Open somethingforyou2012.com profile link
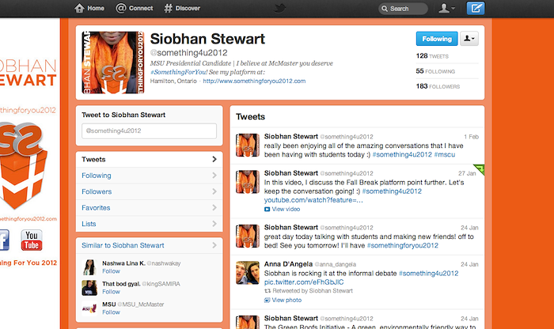Image resolution: width=554 pixels, height=329 pixels. pyautogui.click(x=254, y=81)
